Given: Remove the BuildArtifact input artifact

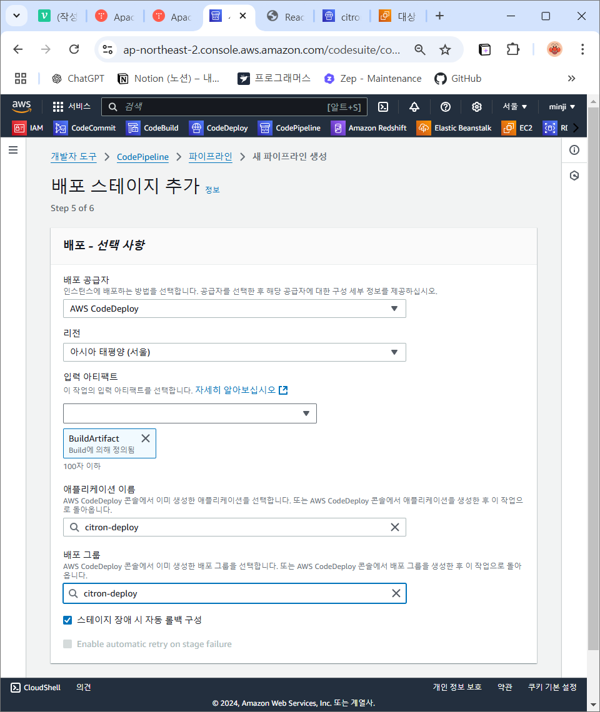Looking at the screenshot, I should click(146, 438).
